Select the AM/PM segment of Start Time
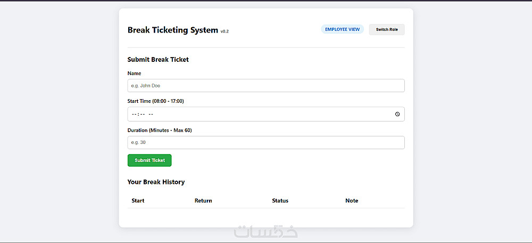 pos(151,114)
